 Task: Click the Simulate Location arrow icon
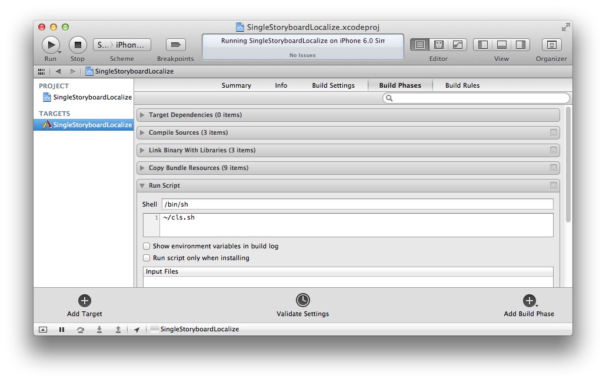(137, 330)
